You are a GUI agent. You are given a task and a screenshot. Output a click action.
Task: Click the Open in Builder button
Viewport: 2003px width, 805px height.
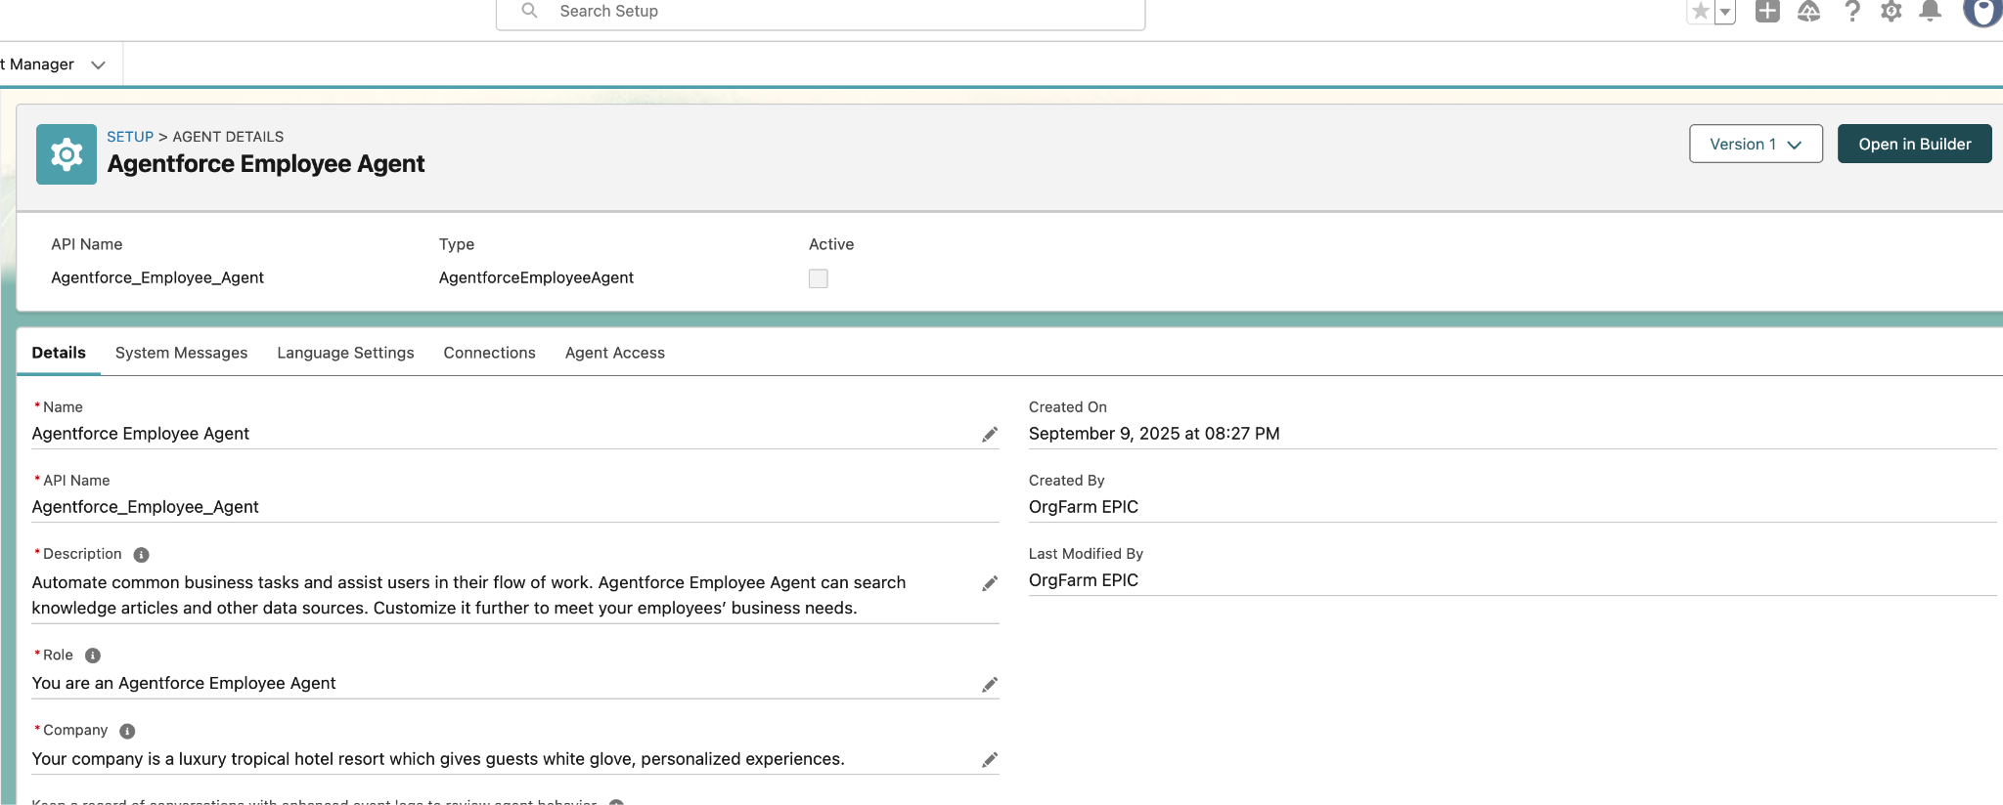1914,144
